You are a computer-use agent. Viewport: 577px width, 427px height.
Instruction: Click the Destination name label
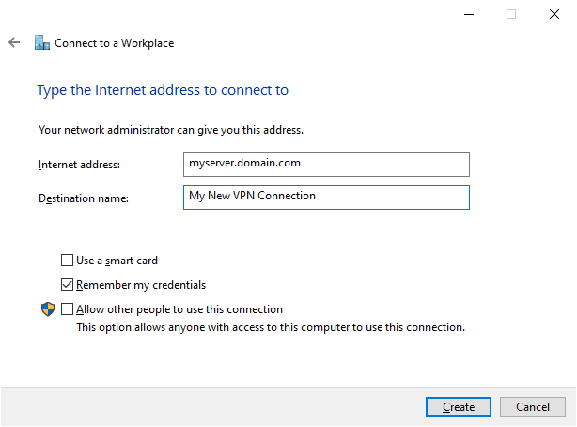83,198
